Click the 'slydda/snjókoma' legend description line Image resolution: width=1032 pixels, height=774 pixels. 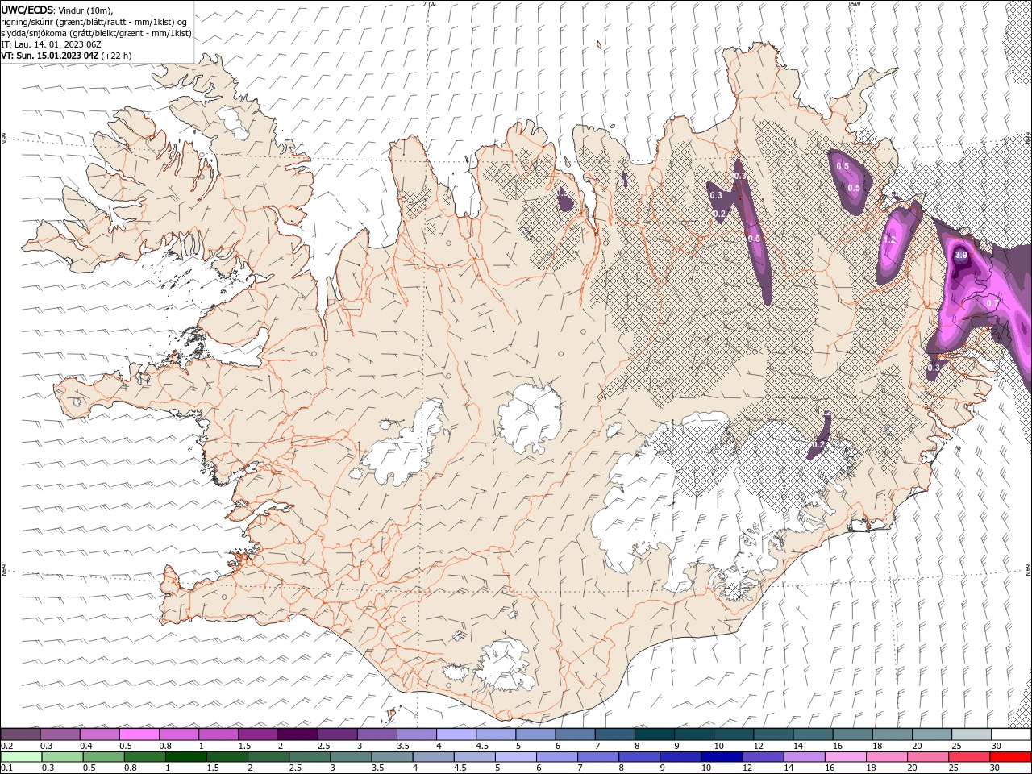pyautogui.click(x=96, y=33)
